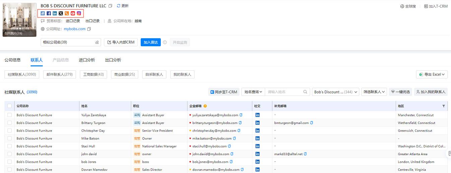Open the company's Facebook page icon

pos(49,13)
